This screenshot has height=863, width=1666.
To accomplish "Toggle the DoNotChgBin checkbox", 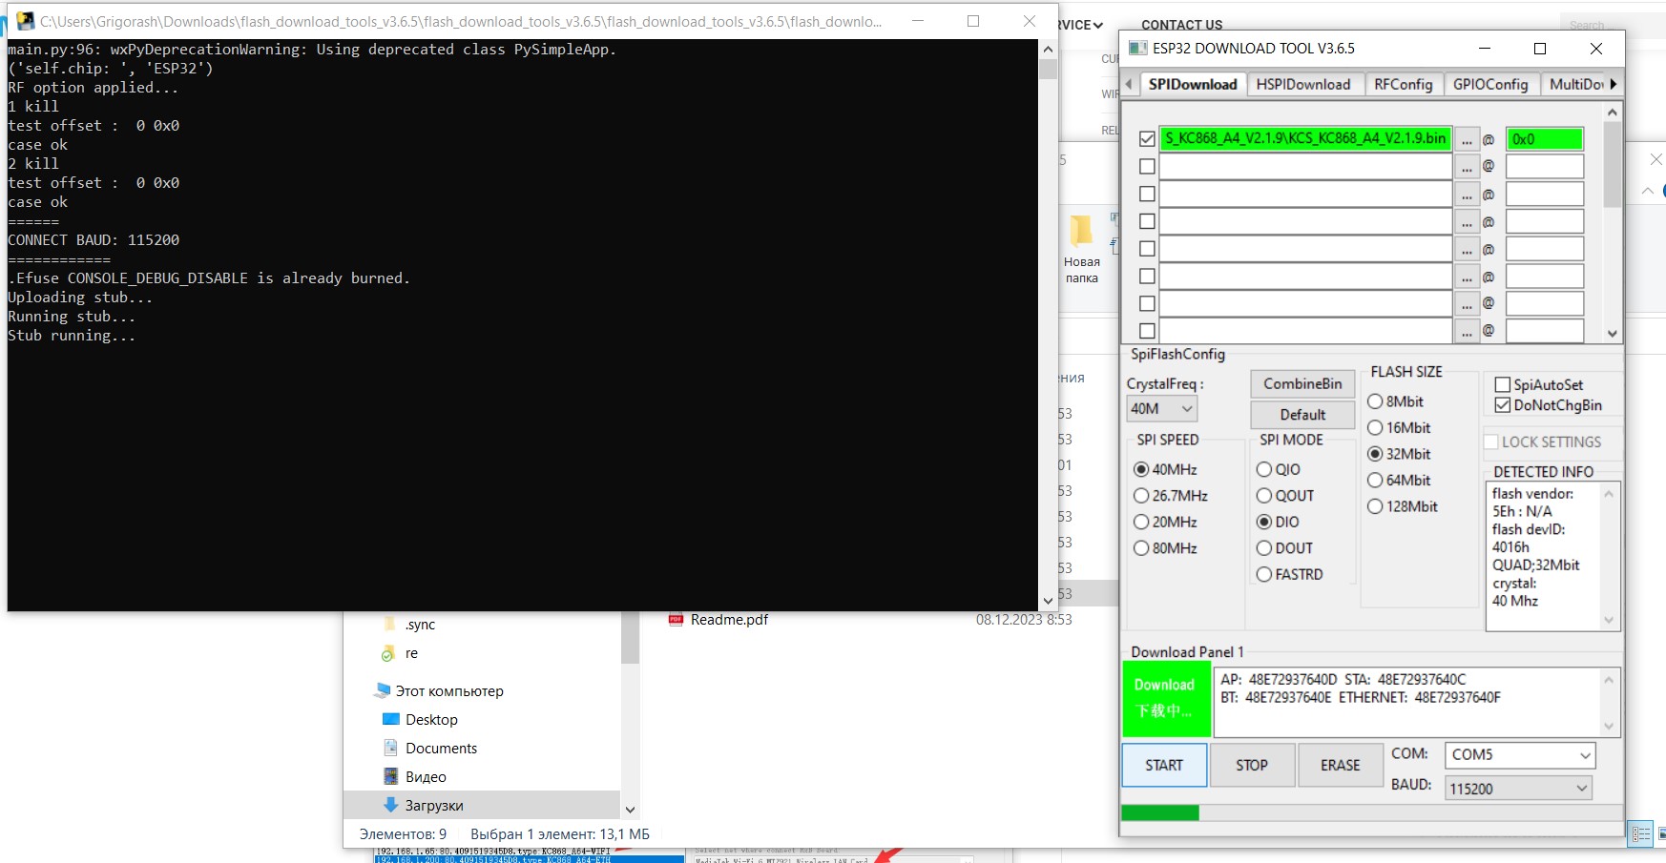I will click(x=1503, y=405).
